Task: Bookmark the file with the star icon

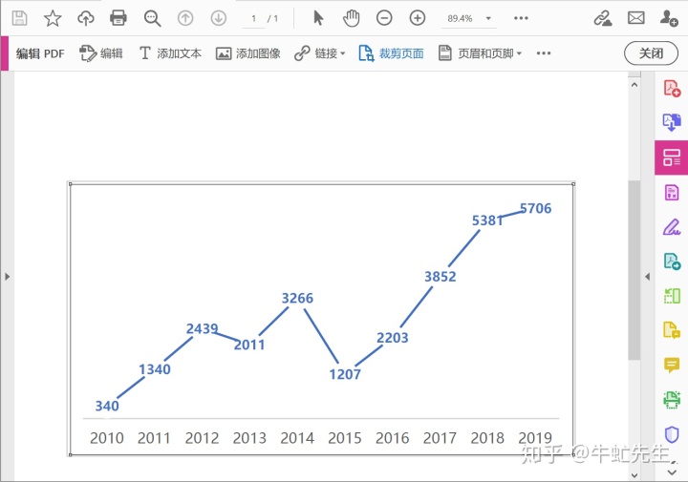Action: point(53,18)
